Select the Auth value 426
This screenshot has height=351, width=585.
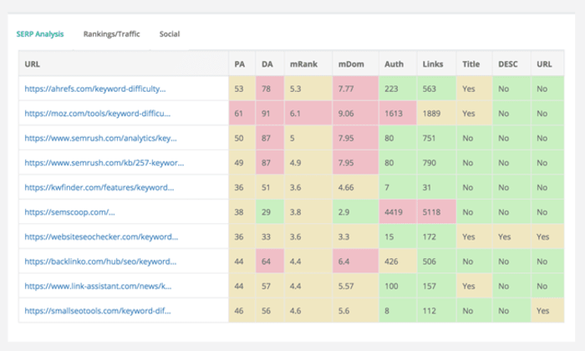click(398, 262)
